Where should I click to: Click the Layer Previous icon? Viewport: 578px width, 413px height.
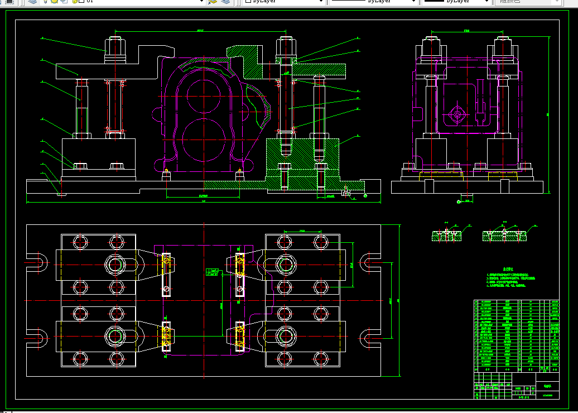point(225,2)
